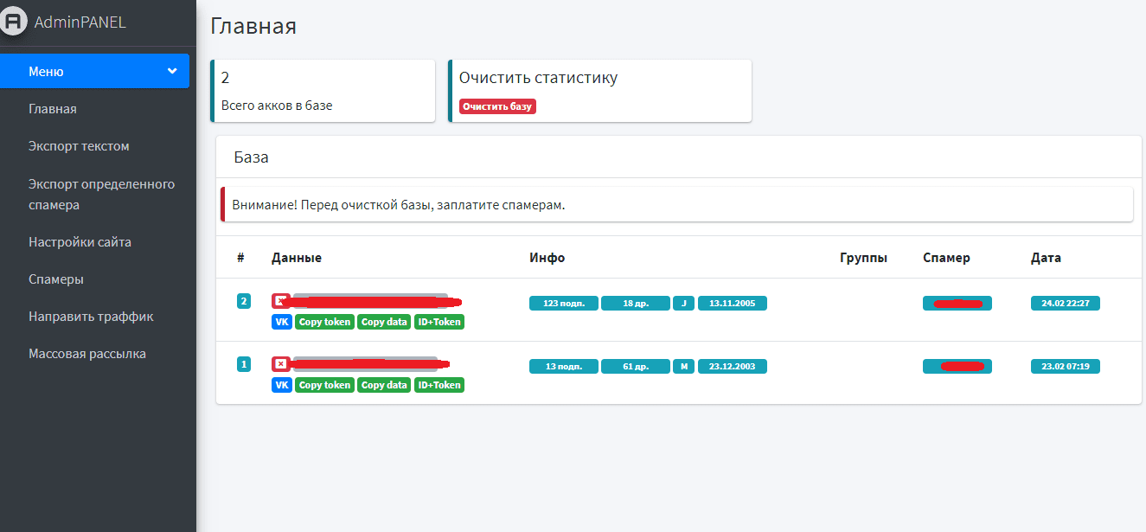1146x532 pixels.
Task: Click the AdminPANEL logo icon
Action: [x=14, y=22]
